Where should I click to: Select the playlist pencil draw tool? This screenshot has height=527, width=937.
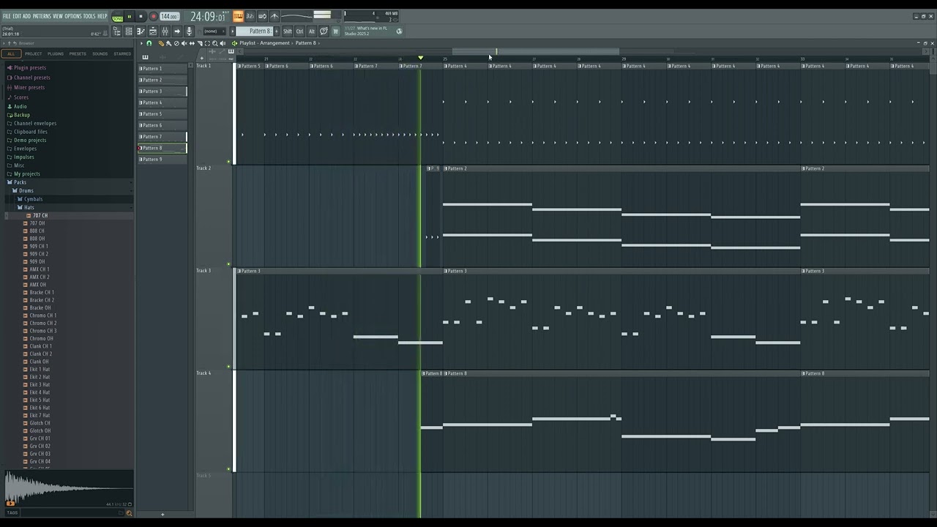[161, 43]
